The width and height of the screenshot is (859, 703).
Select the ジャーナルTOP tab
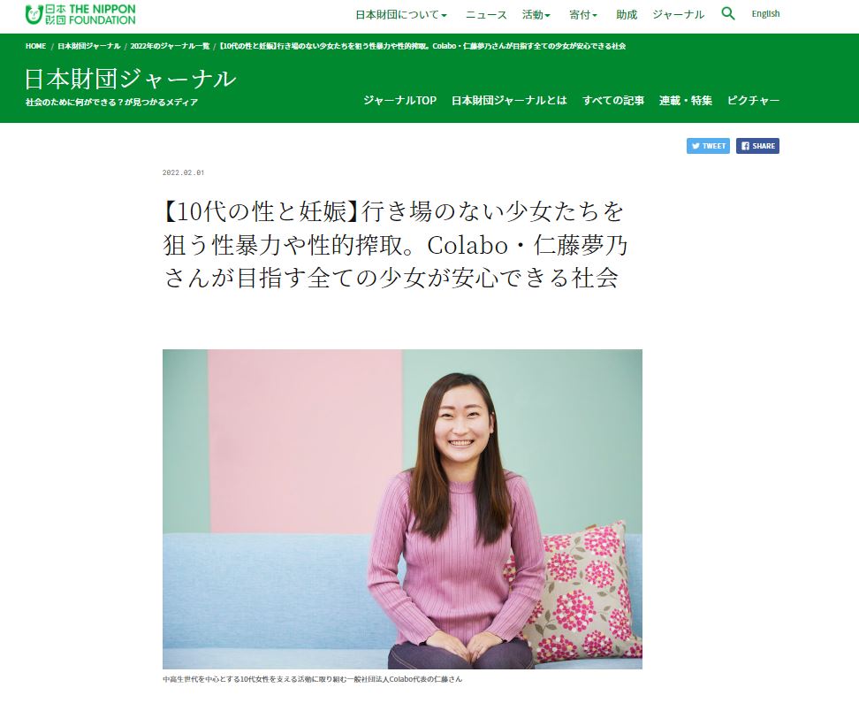(400, 100)
